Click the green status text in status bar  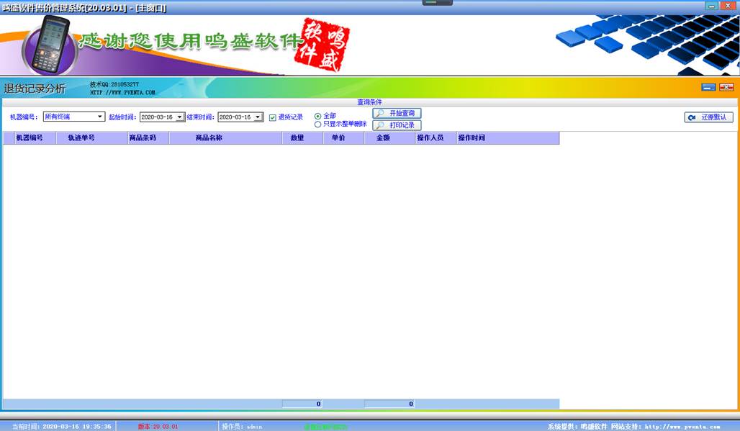(x=325, y=427)
